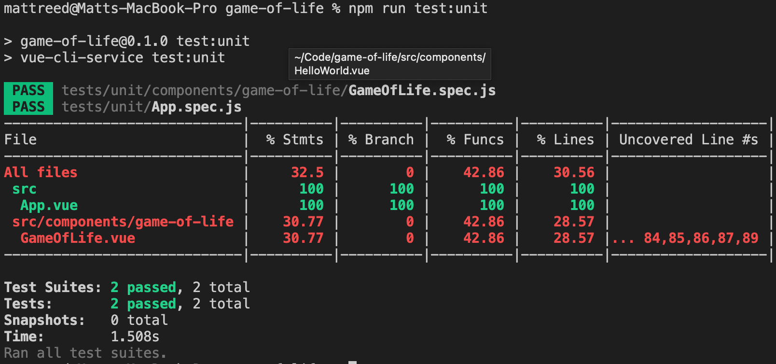
Task: Click the uncovered lines '84,85,86,87,89' text
Action: click(x=701, y=238)
